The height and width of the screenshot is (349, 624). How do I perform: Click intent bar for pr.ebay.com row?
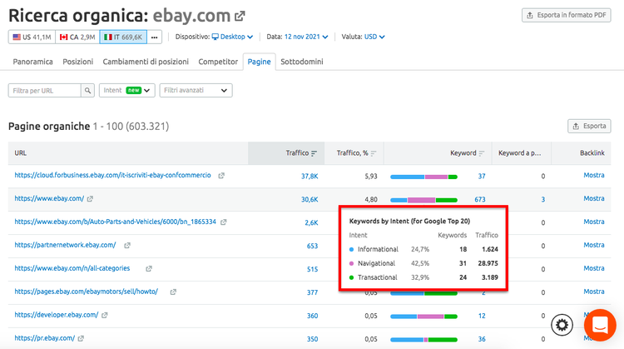click(x=423, y=340)
